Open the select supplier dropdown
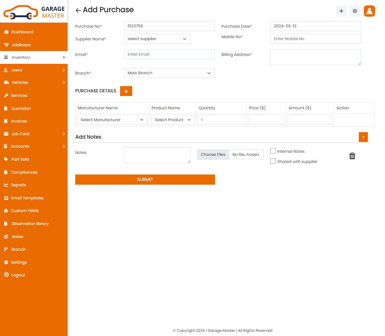This screenshot has width=385, height=336. pyautogui.click(x=157, y=39)
